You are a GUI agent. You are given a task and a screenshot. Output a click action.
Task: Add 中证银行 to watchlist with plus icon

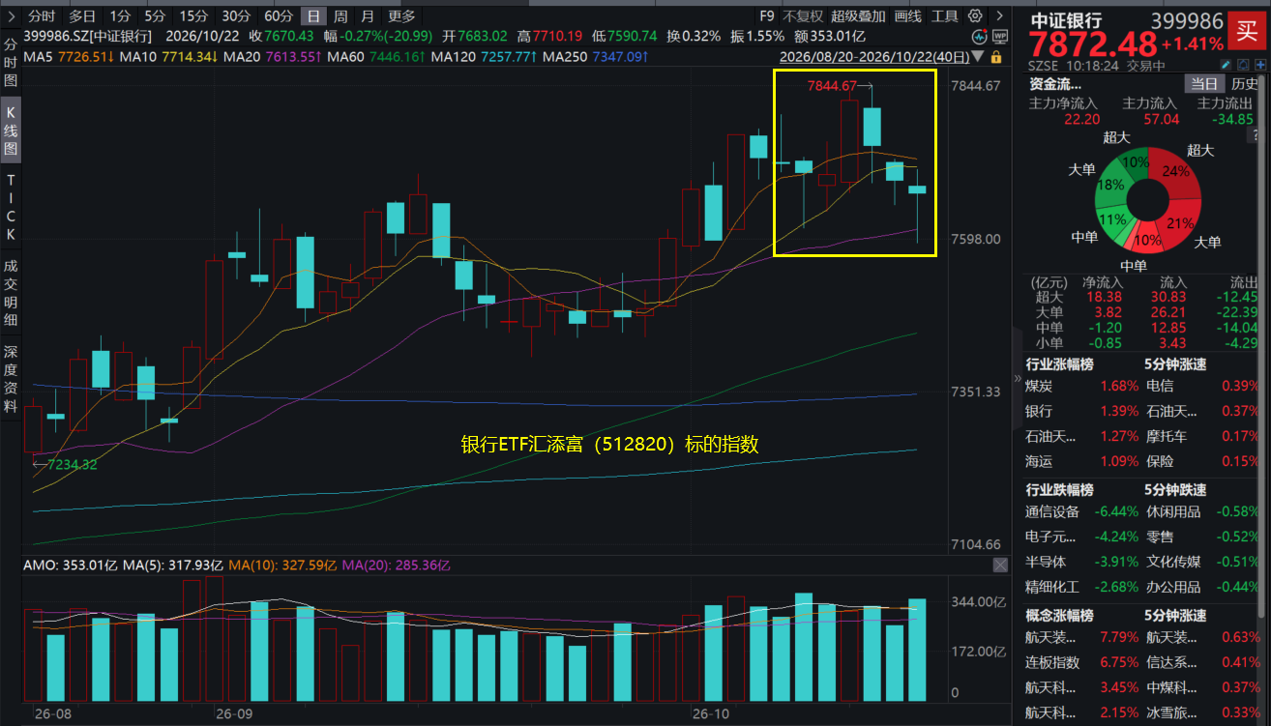point(1258,66)
